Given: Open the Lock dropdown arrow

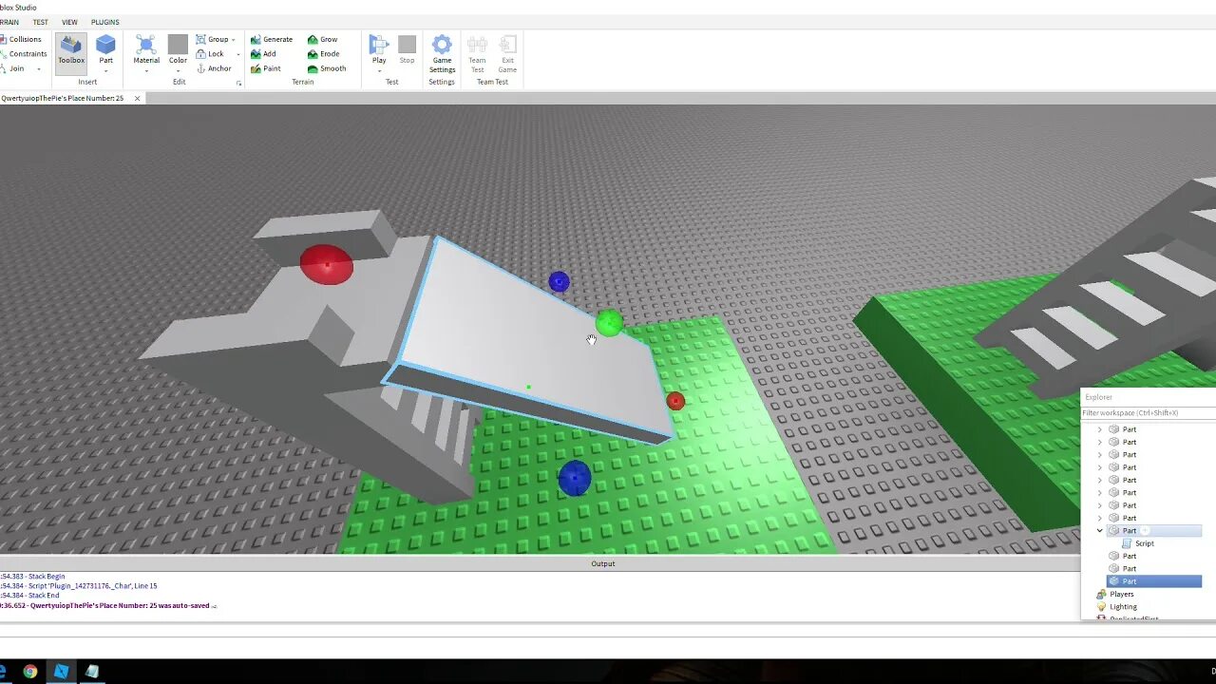Looking at the screenshot, I should tap(237, 54).
